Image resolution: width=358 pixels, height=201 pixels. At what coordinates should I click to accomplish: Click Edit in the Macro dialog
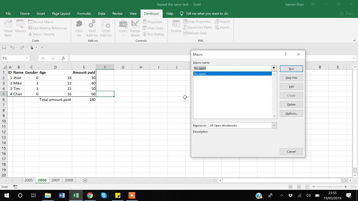(x=291, y=87)
